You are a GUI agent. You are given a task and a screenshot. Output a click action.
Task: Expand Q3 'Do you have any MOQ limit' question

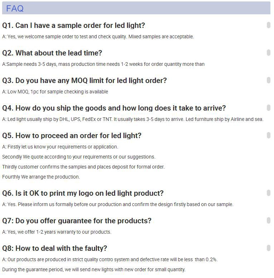[x=84, y=81]
